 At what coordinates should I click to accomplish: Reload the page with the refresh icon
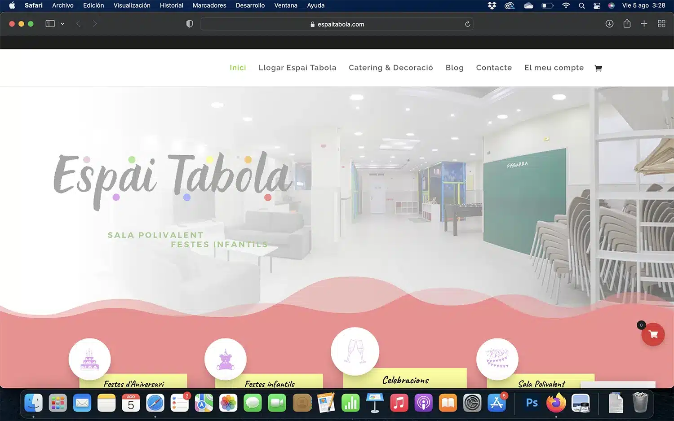click(x=467, y=24)
